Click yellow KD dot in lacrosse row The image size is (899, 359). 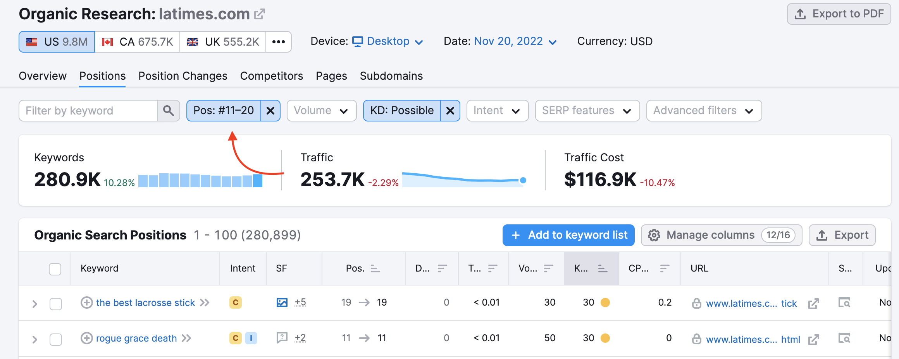tap(605, 303)
